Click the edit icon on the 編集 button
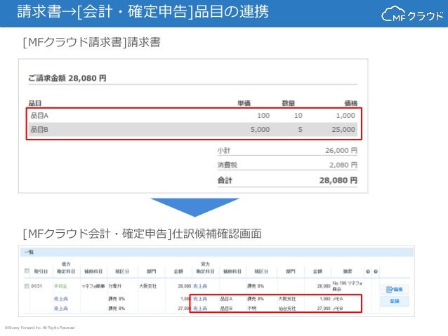 (x=390, y=290)
